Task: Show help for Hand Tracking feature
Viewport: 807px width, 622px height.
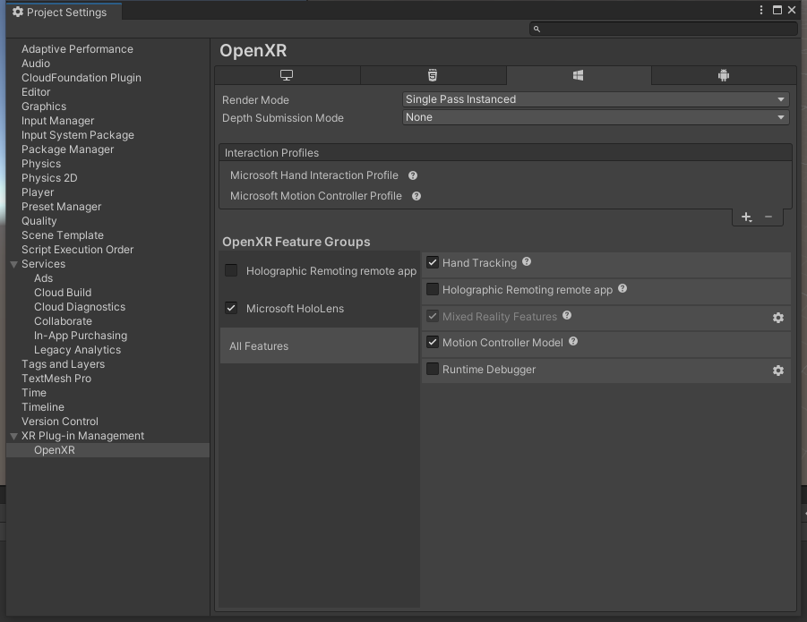Action: point(527,261)
